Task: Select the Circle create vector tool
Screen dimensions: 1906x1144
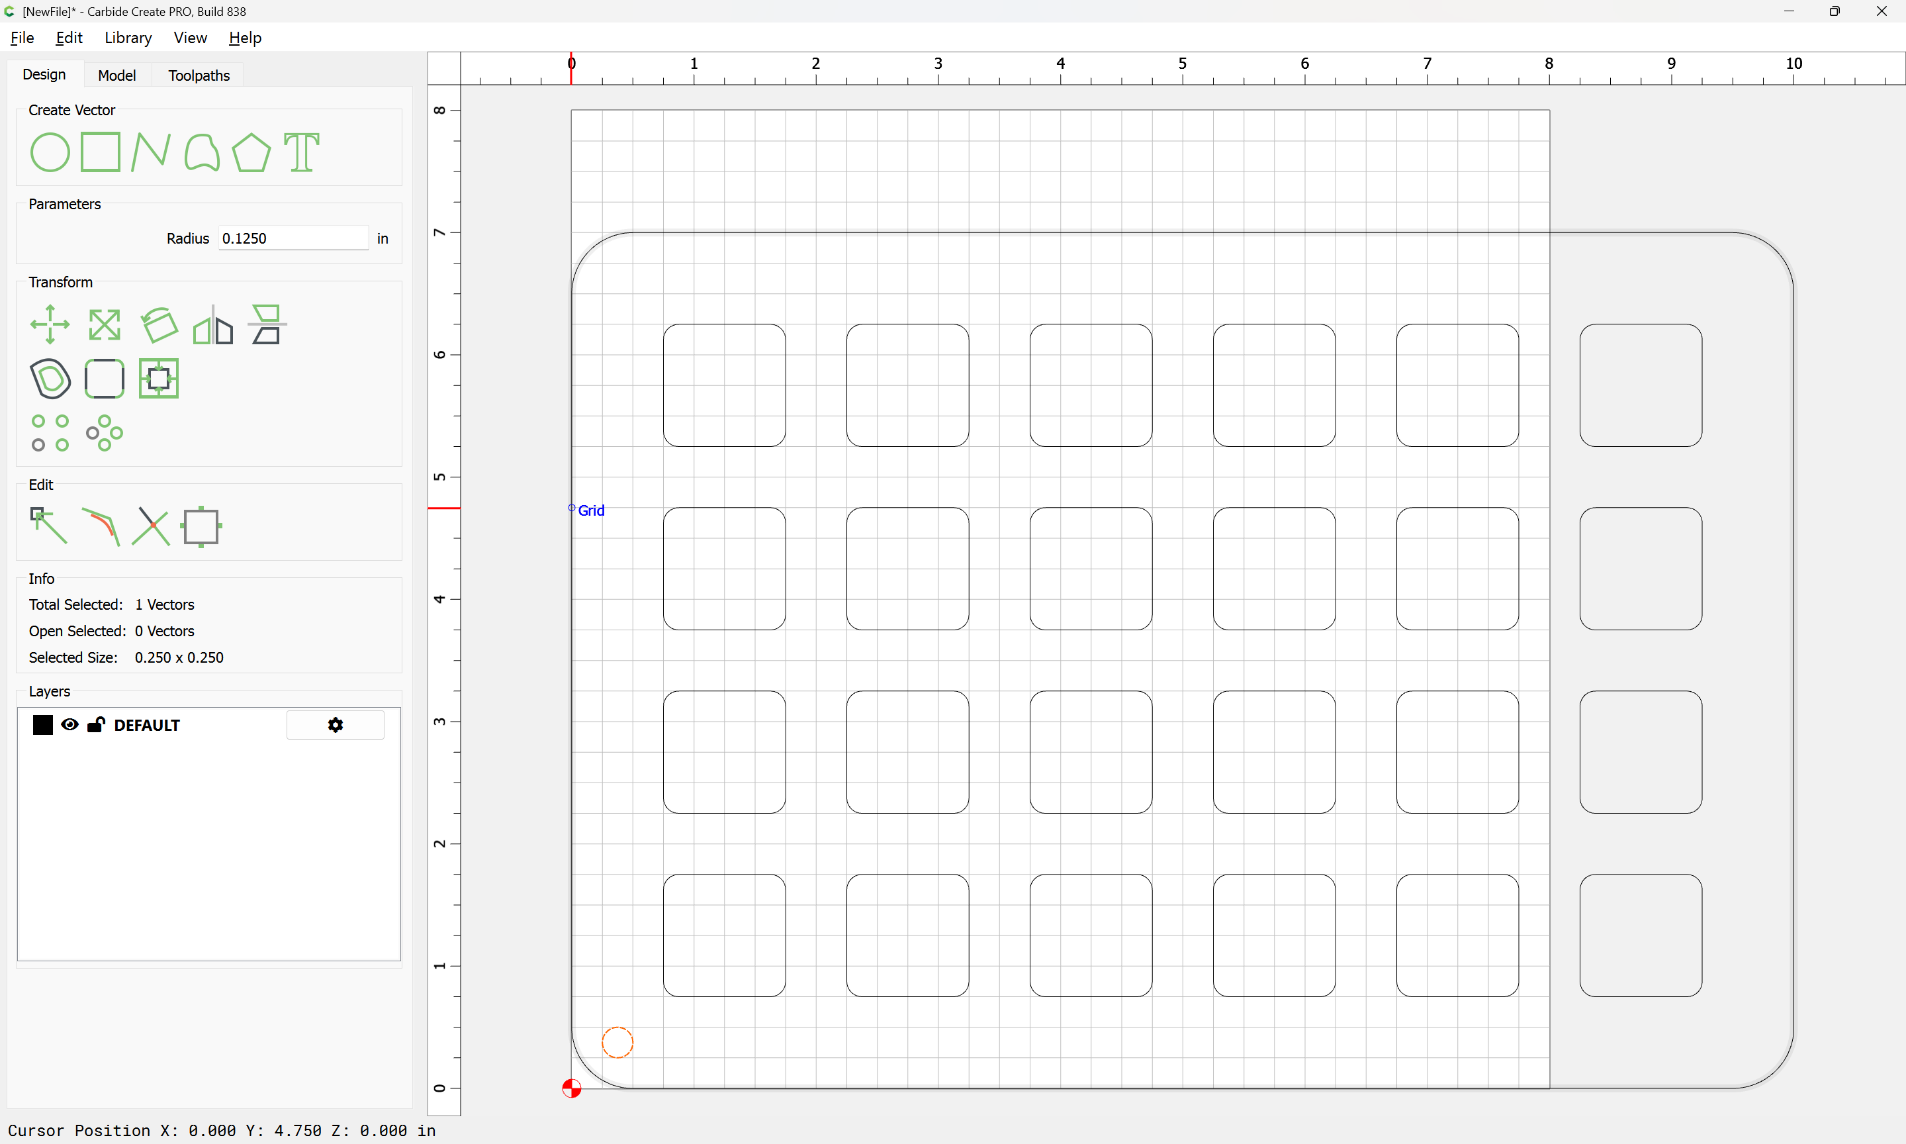Action: [50, 152]
